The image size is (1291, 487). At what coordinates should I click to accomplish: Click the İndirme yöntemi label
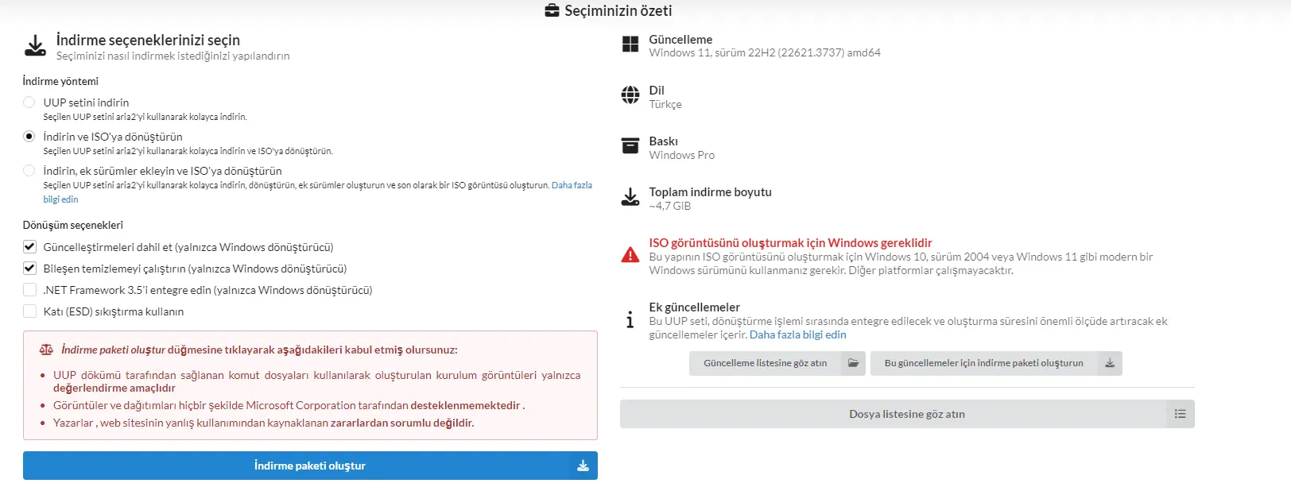(60, 81)
